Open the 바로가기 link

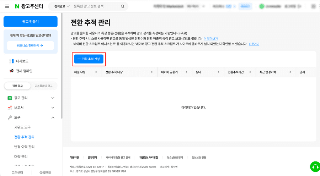click(254, 44)
